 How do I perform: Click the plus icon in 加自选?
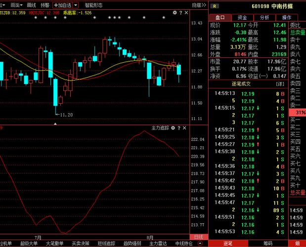point(56,5)
